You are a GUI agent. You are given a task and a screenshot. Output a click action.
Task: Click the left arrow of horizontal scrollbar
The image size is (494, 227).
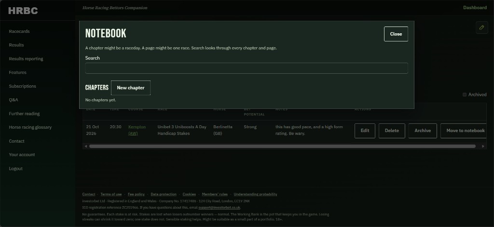click(x=86, y=146)
